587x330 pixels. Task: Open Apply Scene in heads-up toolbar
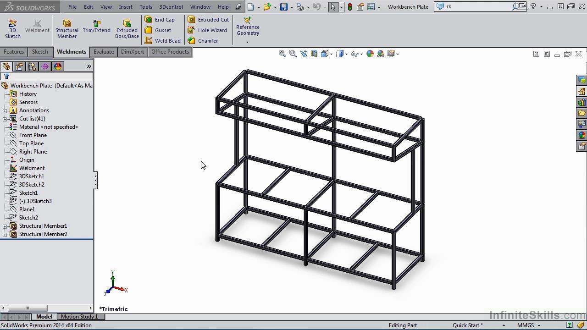pos(381,54)
